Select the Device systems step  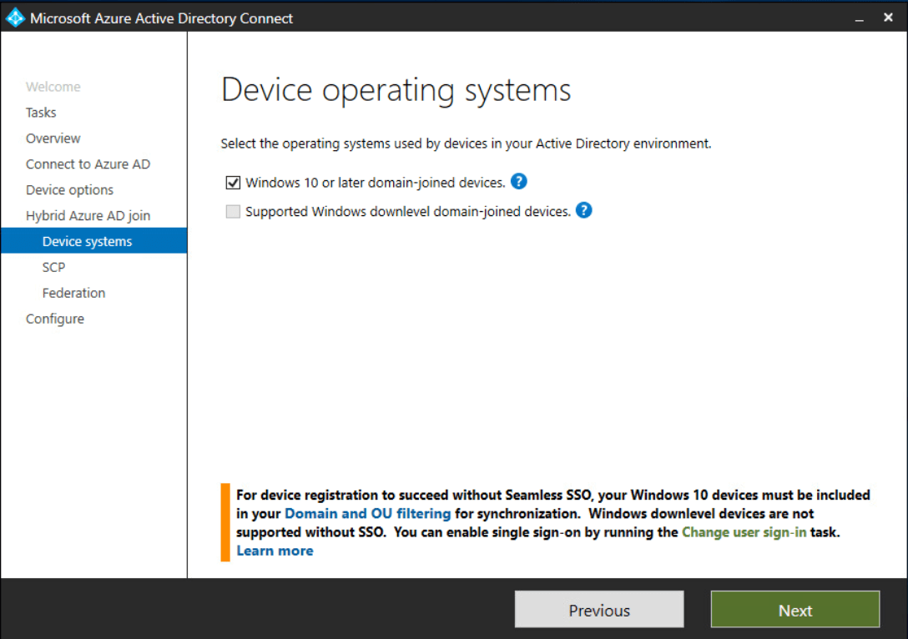tap(87, 240)
